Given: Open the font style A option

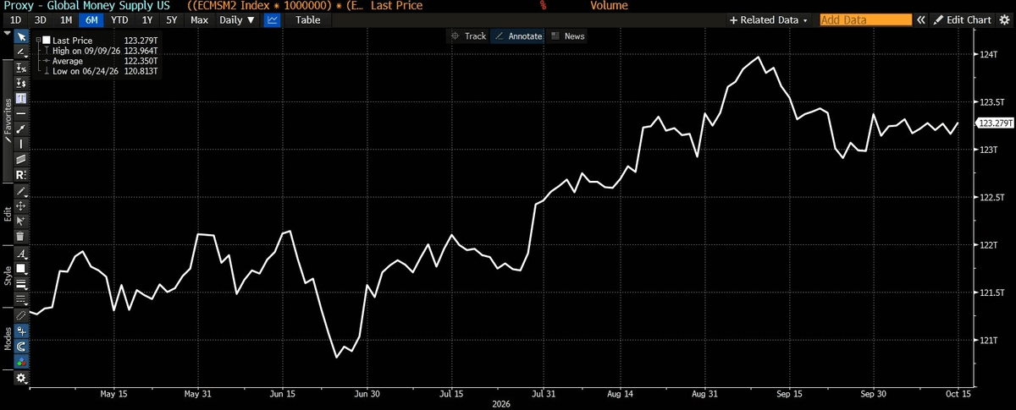Looking at the screenshot, I should click(21, 254).
